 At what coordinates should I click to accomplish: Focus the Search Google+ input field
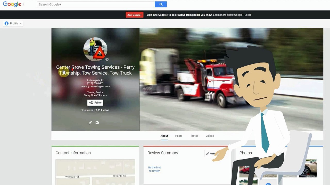click(x=96, y=4)
